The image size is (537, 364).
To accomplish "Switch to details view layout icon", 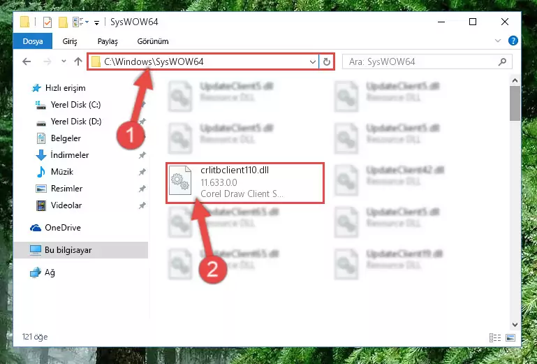I will click(x=495, y=337).
